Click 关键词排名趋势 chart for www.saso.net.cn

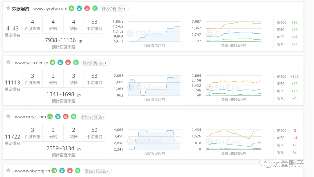point(234,86)
